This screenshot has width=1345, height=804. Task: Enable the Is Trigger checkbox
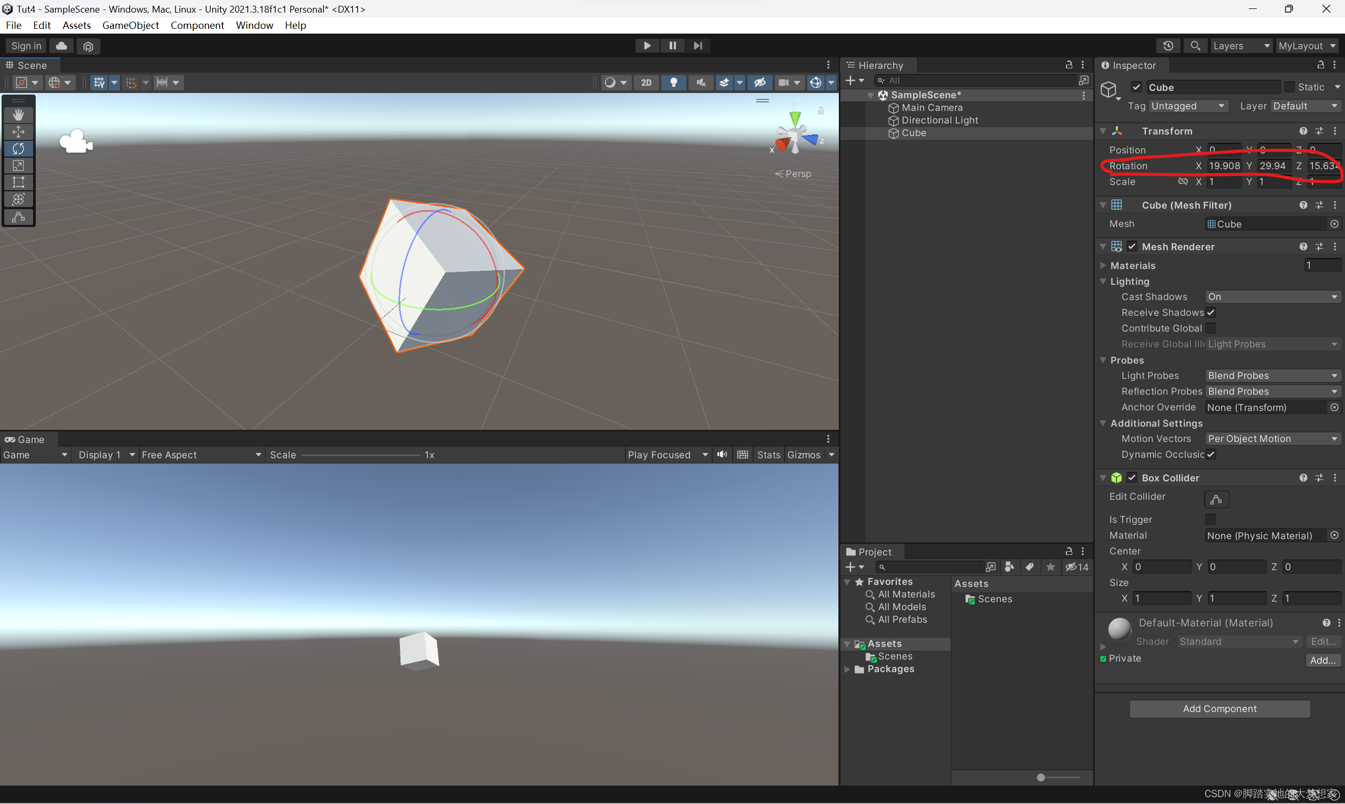coord(1210,519)
